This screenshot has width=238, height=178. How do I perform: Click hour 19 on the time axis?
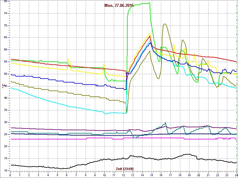coord(189,175)
